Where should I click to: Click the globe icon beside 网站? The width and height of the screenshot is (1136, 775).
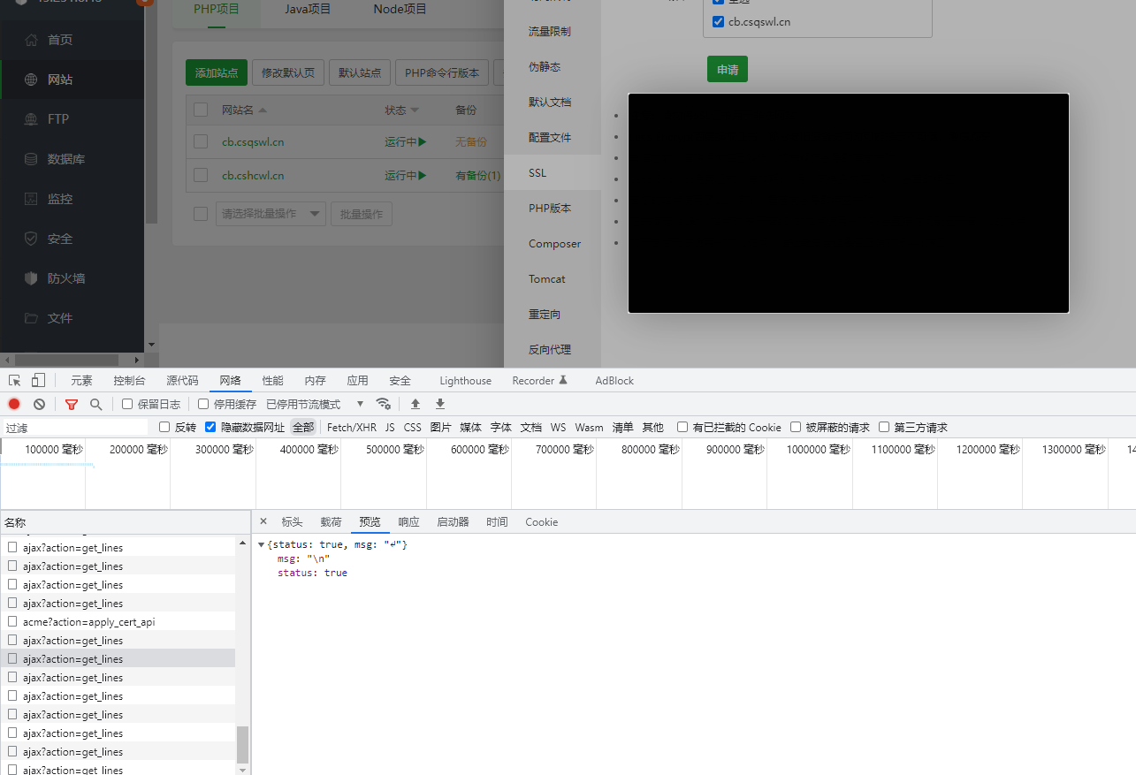point(31,80)
